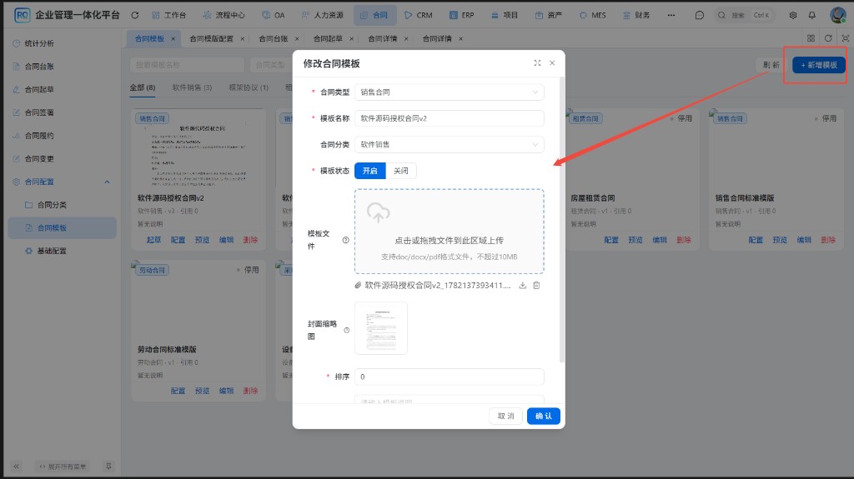Click the 搜索模板名称 search field
854x479 pixels.
point(187,65)
